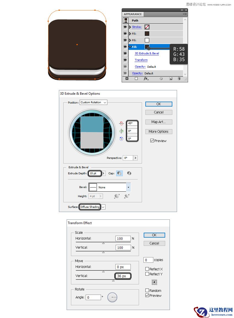Click the Clear Appearance icon
Screen dimensions: 234x318
[161, 79]
